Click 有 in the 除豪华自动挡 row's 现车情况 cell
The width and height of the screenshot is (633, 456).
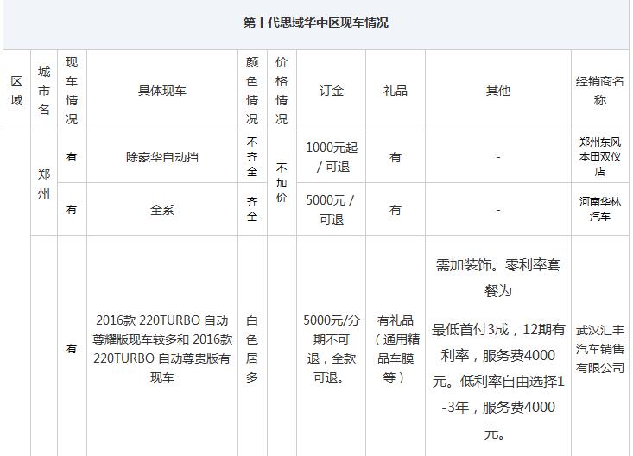point(72,157)
